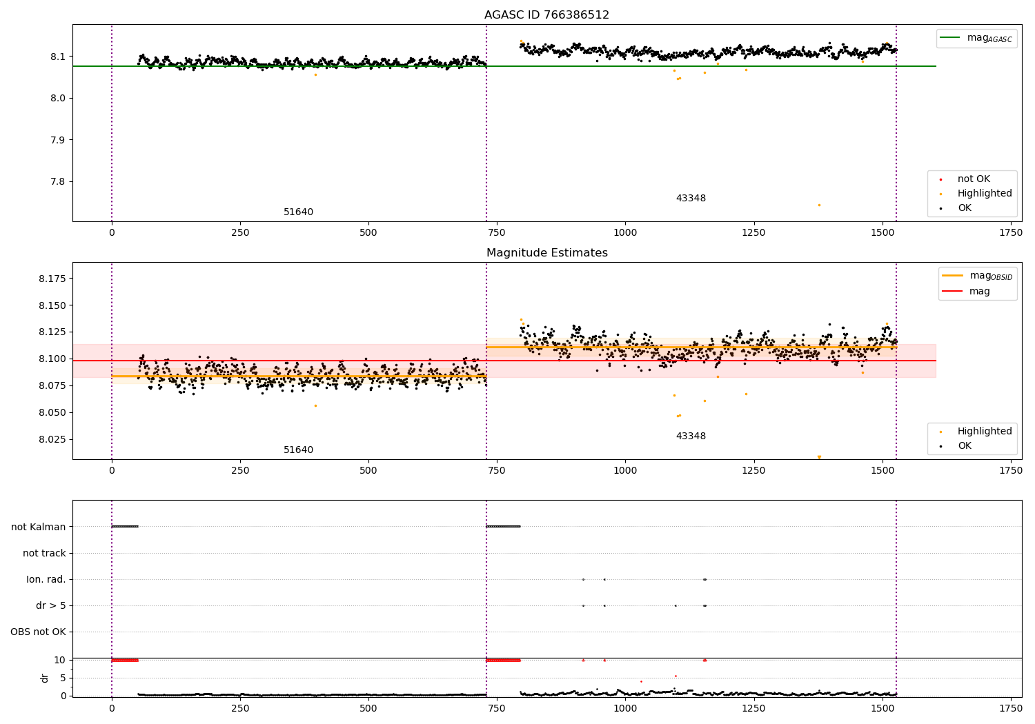Viewport: 1035px width, 724px height.
Task: Click obsid label 51640 in AGASC ID plot
Action: pos(298,212)
